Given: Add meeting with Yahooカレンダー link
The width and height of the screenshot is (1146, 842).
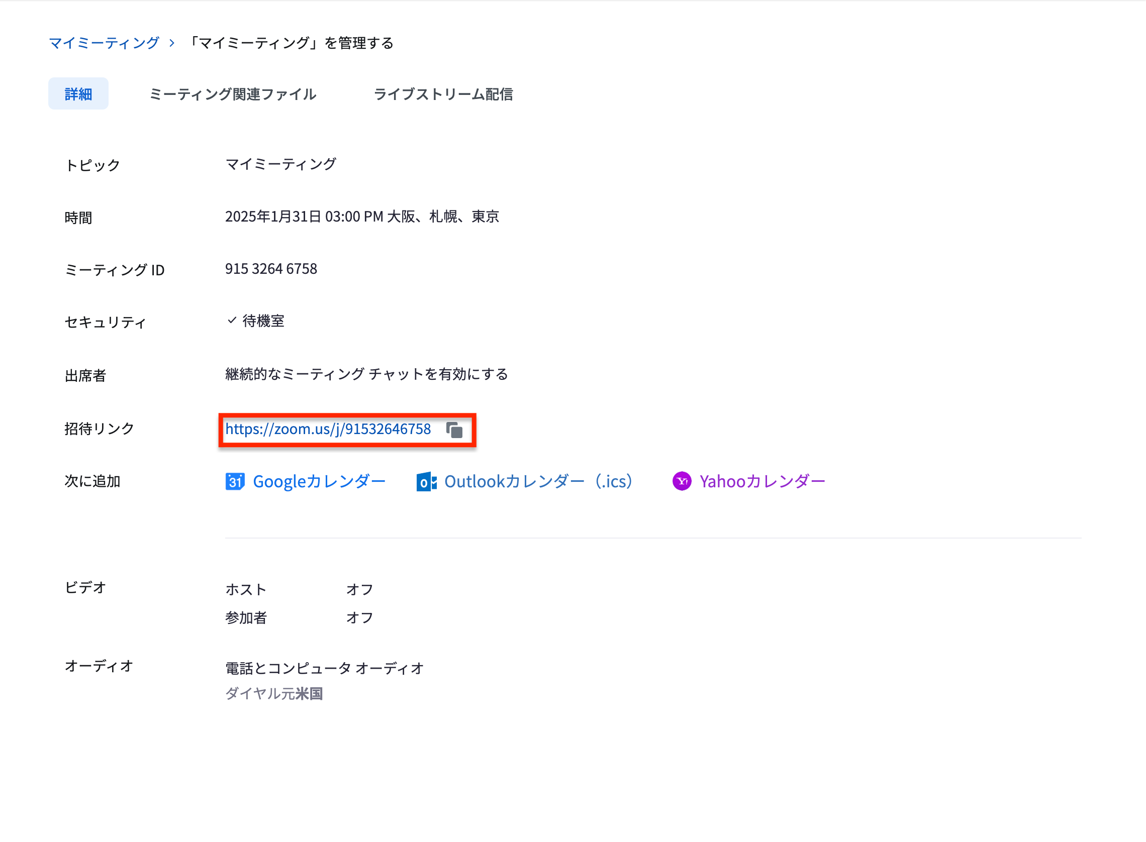Looking at the screenshot, I should pyautogui.click(x=762, y=481).
